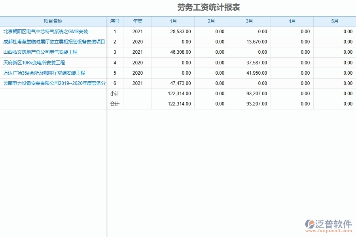
Task: Open 万达广场35#会所及咖啡厅空调安装工程 project
Action: (45, 73)
